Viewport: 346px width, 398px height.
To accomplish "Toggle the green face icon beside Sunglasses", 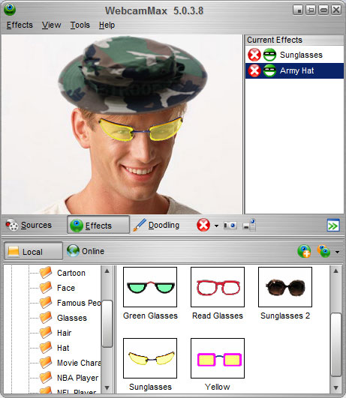I will pyautogui.click(x=269, y=55).
